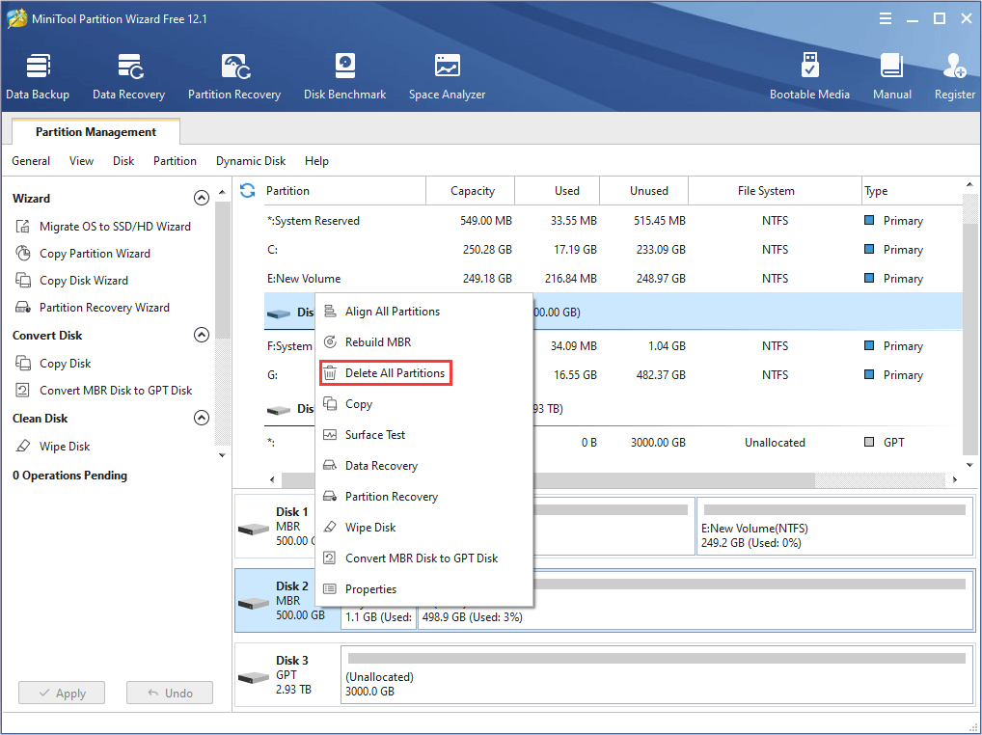This screenshot has height=735, width=982.
Task: Open the Help menu
Action: click(x=317, y=161)
